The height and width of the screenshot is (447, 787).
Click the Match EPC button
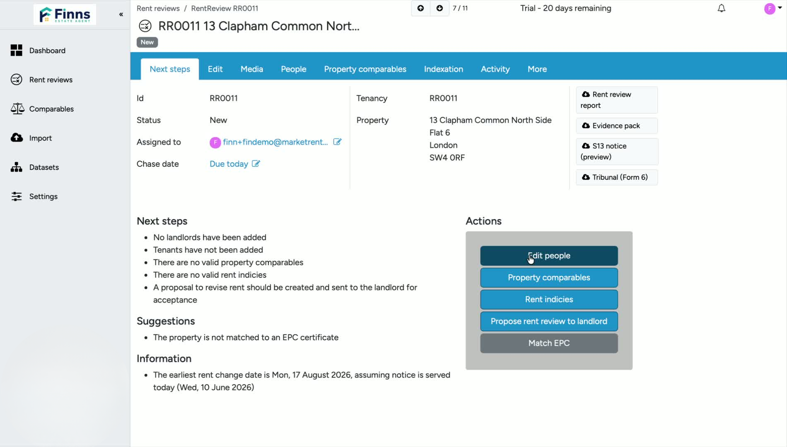[549, 343]
